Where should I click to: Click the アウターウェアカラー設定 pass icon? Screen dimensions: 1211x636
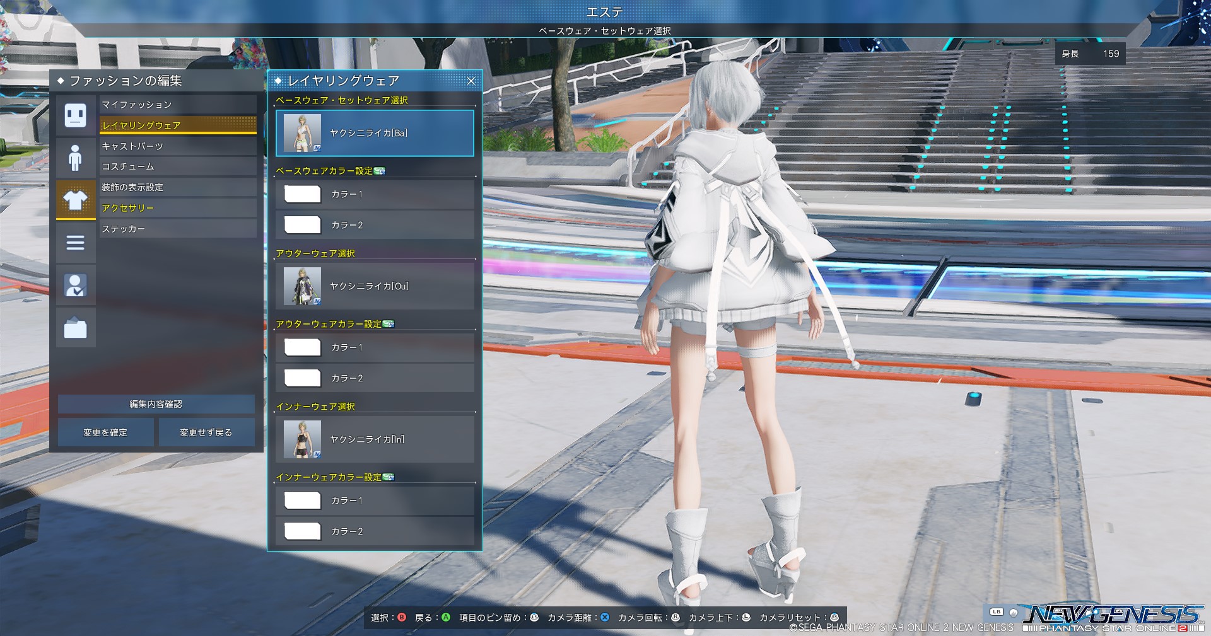[389, 324]
